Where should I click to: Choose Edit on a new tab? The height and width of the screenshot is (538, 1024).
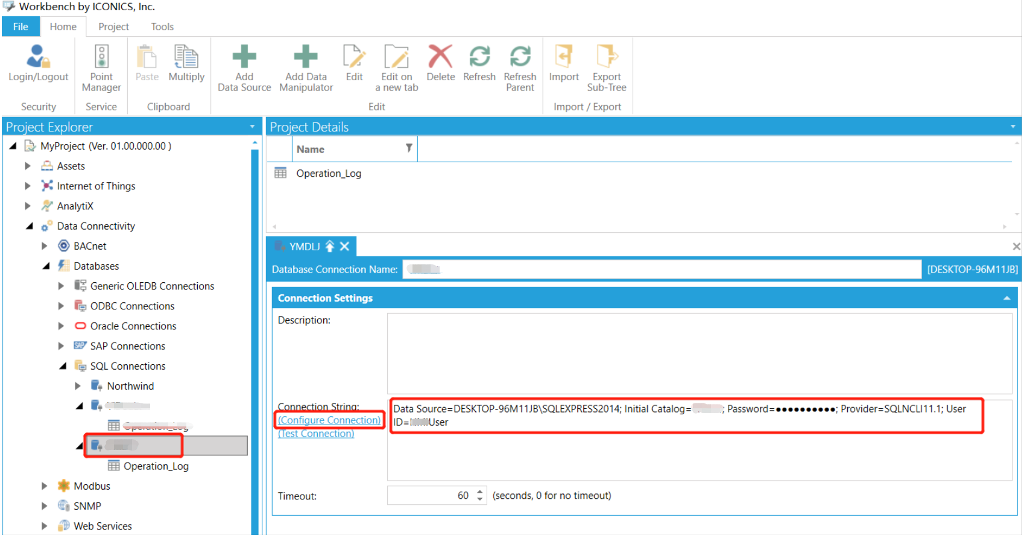coord(396,68)
